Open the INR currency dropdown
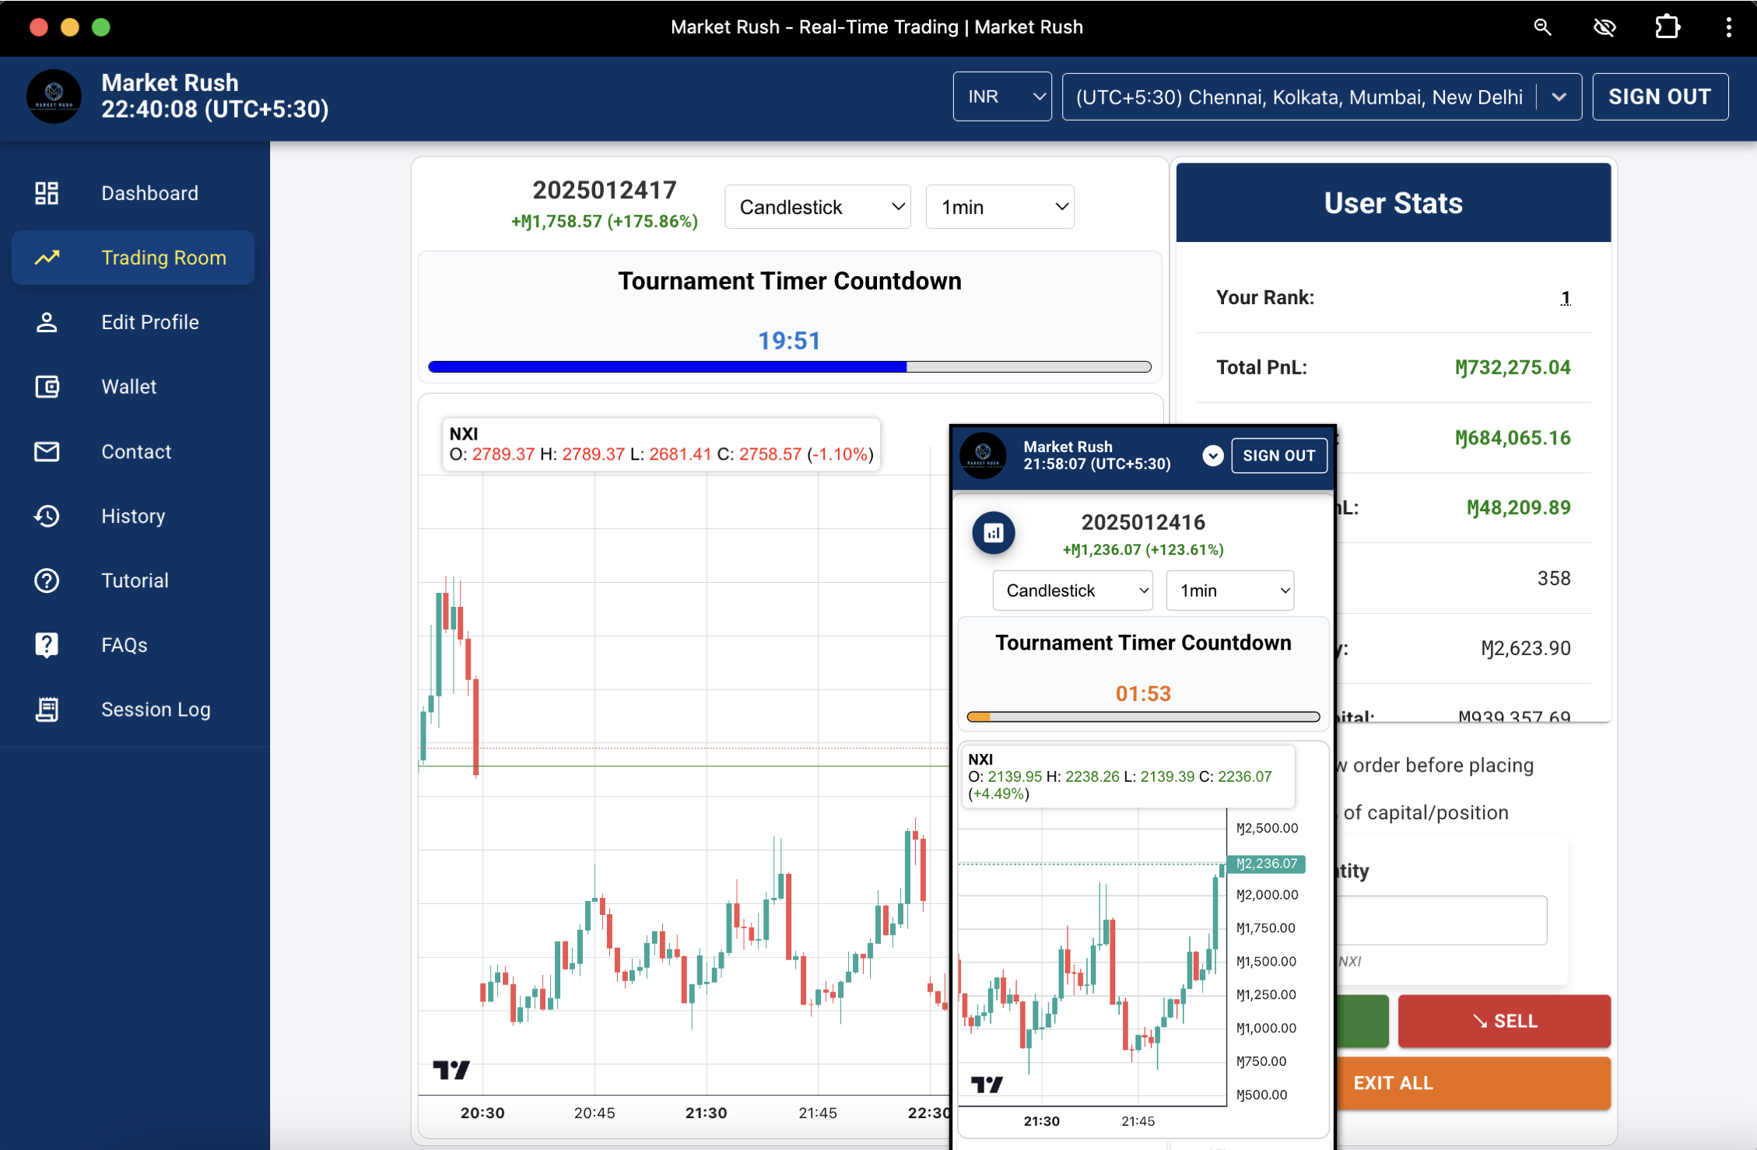The height and width of the screenshot is (1150, 1757). pos(1002,96)
